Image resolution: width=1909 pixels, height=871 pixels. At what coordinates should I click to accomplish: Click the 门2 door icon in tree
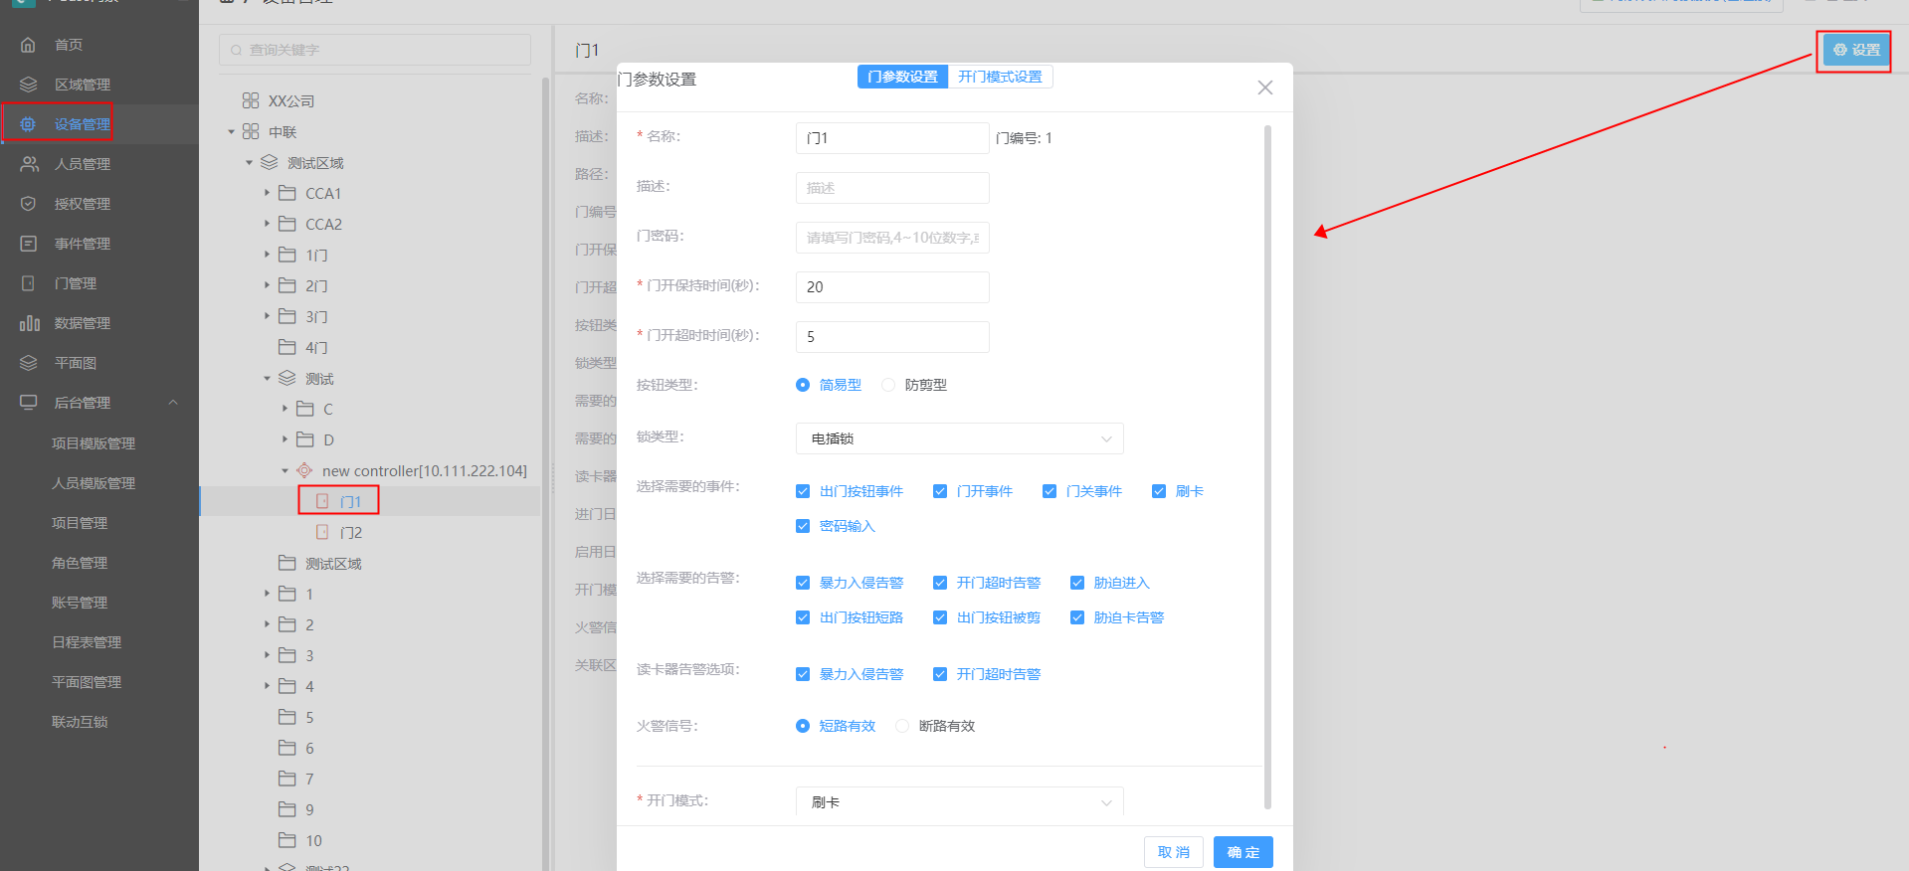(x=322, y=532)
